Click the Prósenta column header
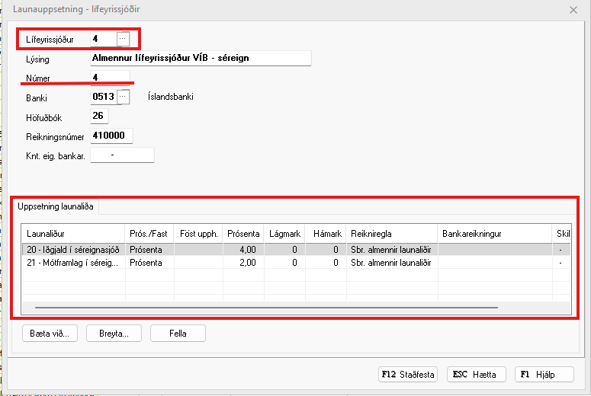 243,233
